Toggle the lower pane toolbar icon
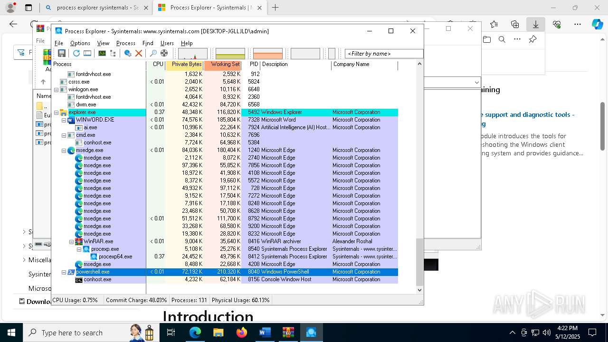 pyautogui.click(x=87, y=53)
